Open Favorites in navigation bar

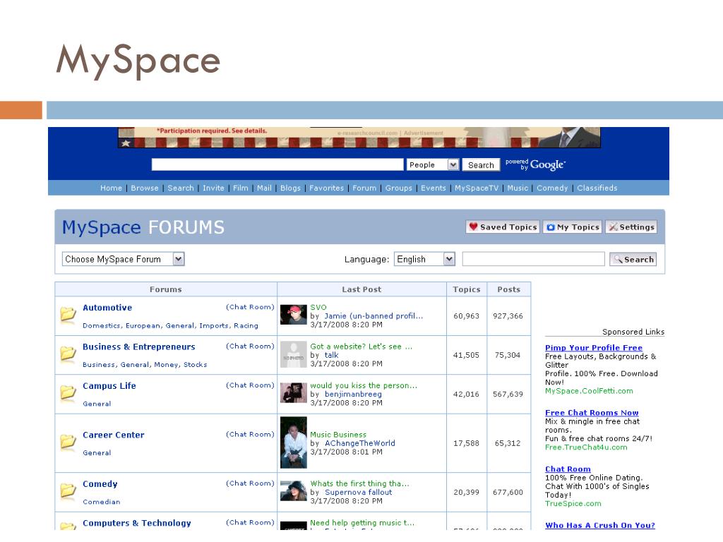point(326,188)
